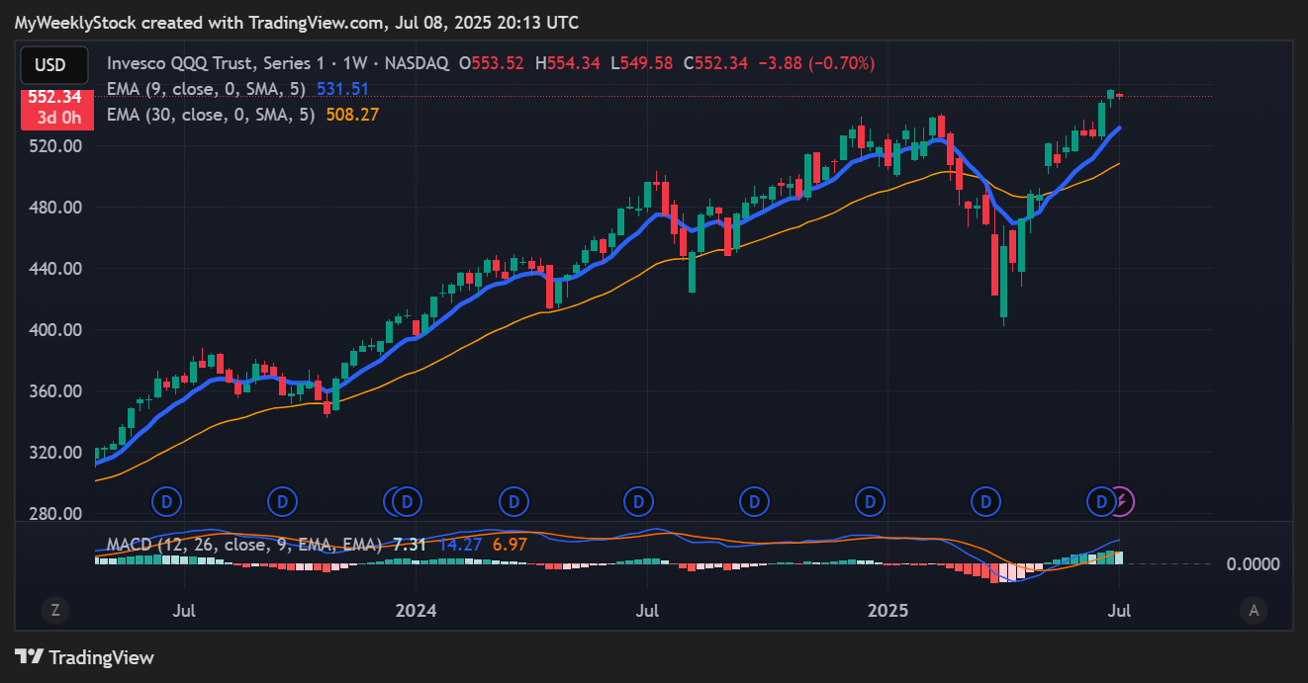
Task: Click the 3d 0h countdown label
Action: (x=57, y=117)
